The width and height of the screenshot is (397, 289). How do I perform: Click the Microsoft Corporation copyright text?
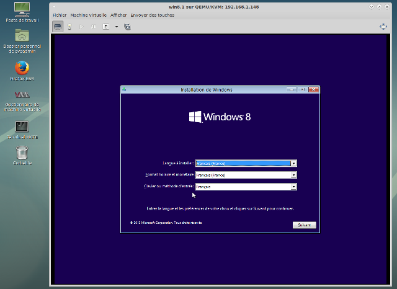pos(166,223)
